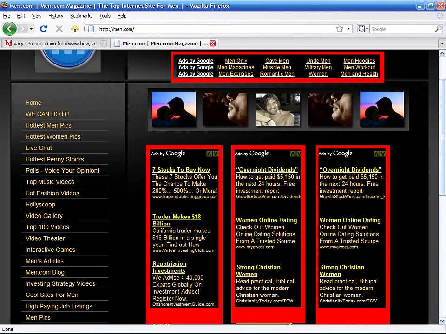Close the howjsay pronunciation tab

pyautogui.click(x=104, y=44)
